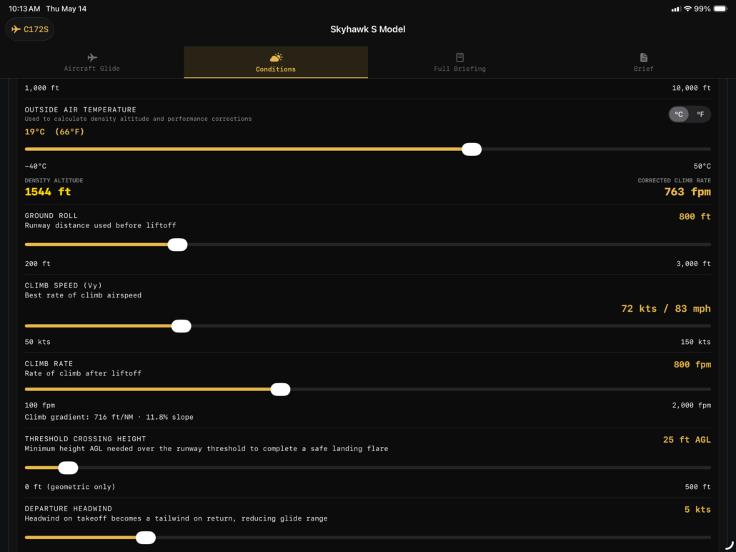Image resolution: width=736 pixels, height=552 pixels.
Task: Click the Aircraft Glide airplane icon
Action: pyautogui.click(x=92, y=57)
